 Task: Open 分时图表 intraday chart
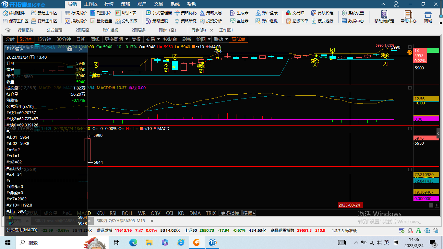(126, 21)
